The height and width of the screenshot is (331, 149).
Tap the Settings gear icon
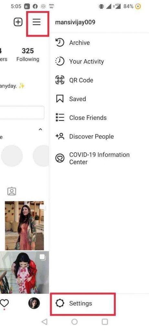(x=59, y=303)
